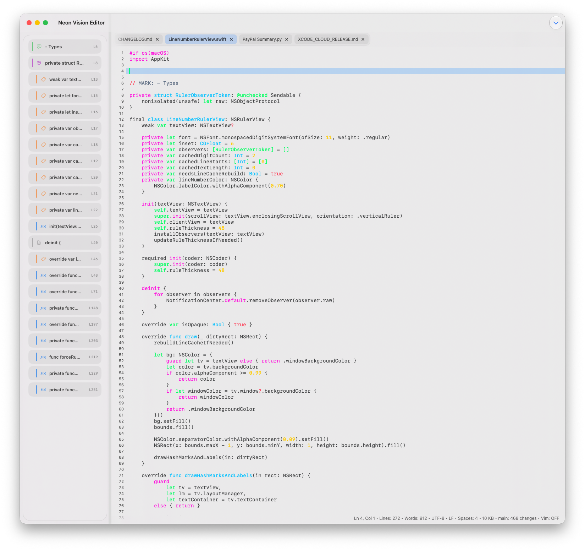The height and width of the screenshot is (550, 585).
Task: Close the LineNumberRulerView.swift tab
Action: 231,39
